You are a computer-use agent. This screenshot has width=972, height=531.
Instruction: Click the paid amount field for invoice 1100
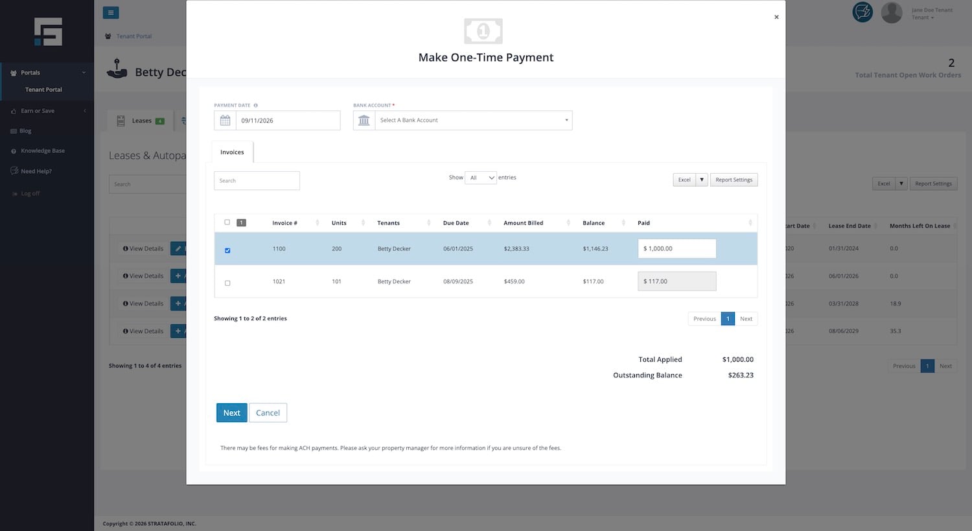(677, 249)
